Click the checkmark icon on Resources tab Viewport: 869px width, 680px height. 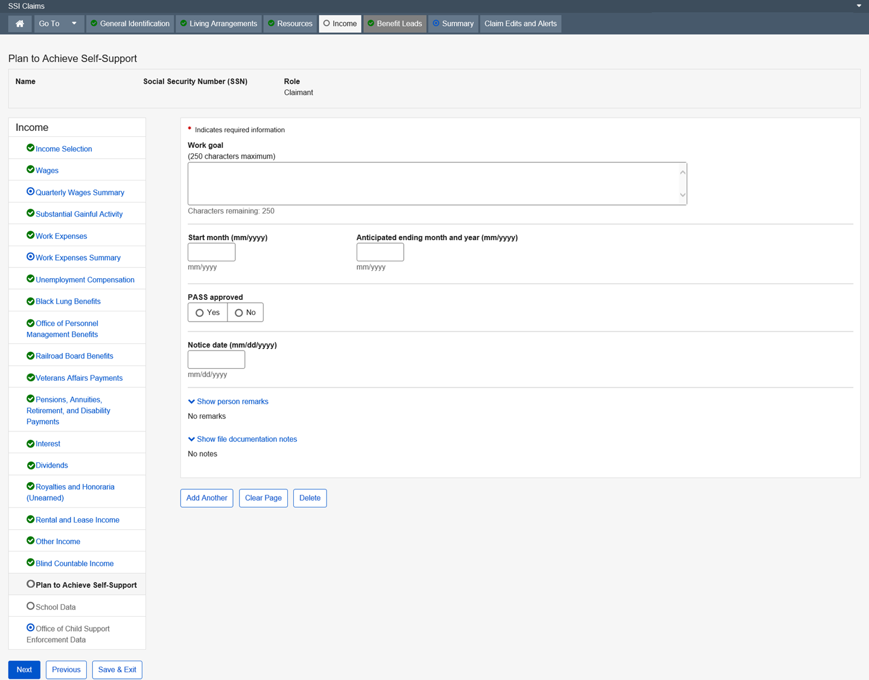271,24
